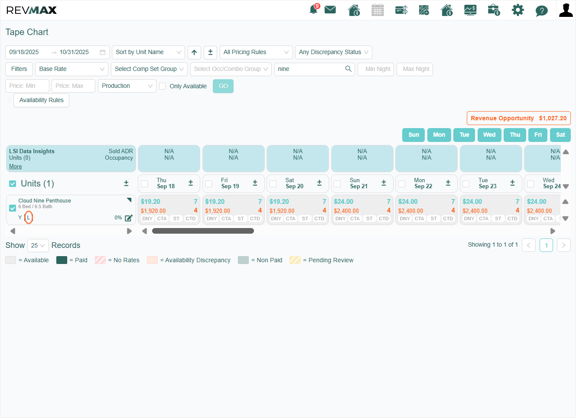The width and height of the screenshot is (576, 418).
Task: Open the Select Comp Set Group dropdown
Action: (x=149, y=69)
